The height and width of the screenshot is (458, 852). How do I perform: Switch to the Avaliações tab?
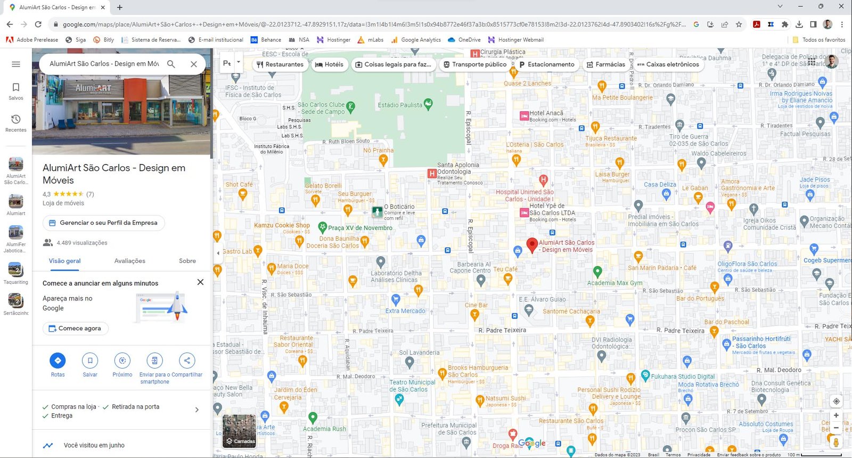click(x=130, y=261)
